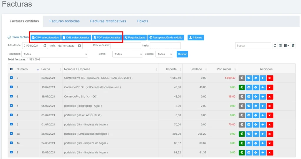Sort table by Saldado column

pos(195,69)
